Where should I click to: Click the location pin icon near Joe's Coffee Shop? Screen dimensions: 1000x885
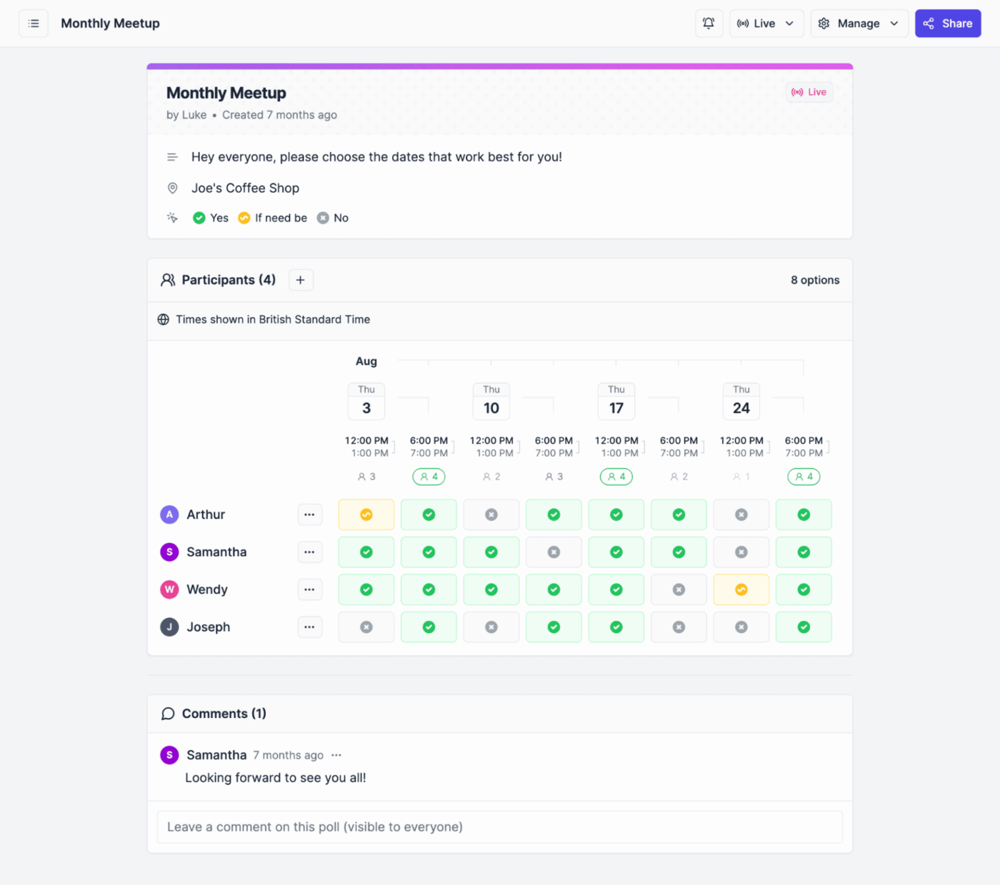[172, 188]
